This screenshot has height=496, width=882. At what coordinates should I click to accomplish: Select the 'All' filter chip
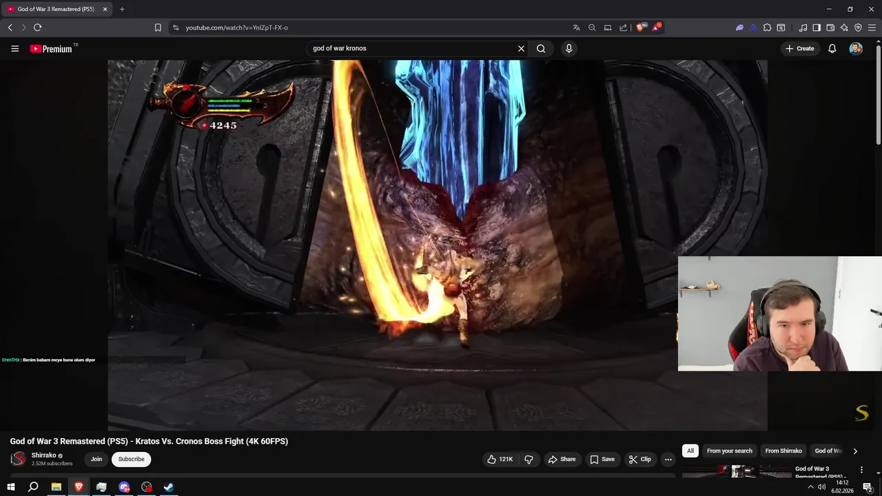click(690, 451)
